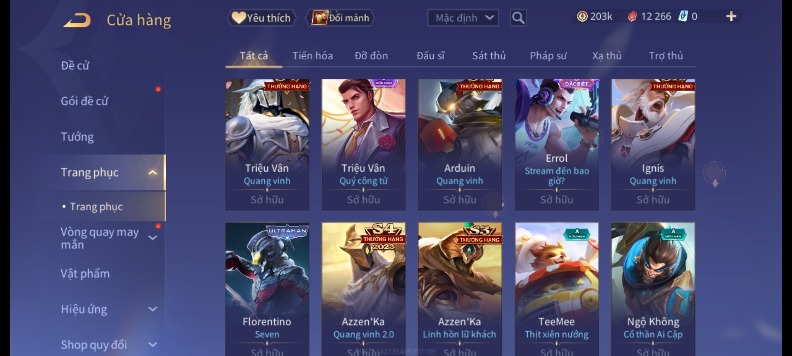Open Đổi mảnh chest exchange
The width and height of the screenshot is (792, 356).
pyautogui.click(x=340, y=18)
